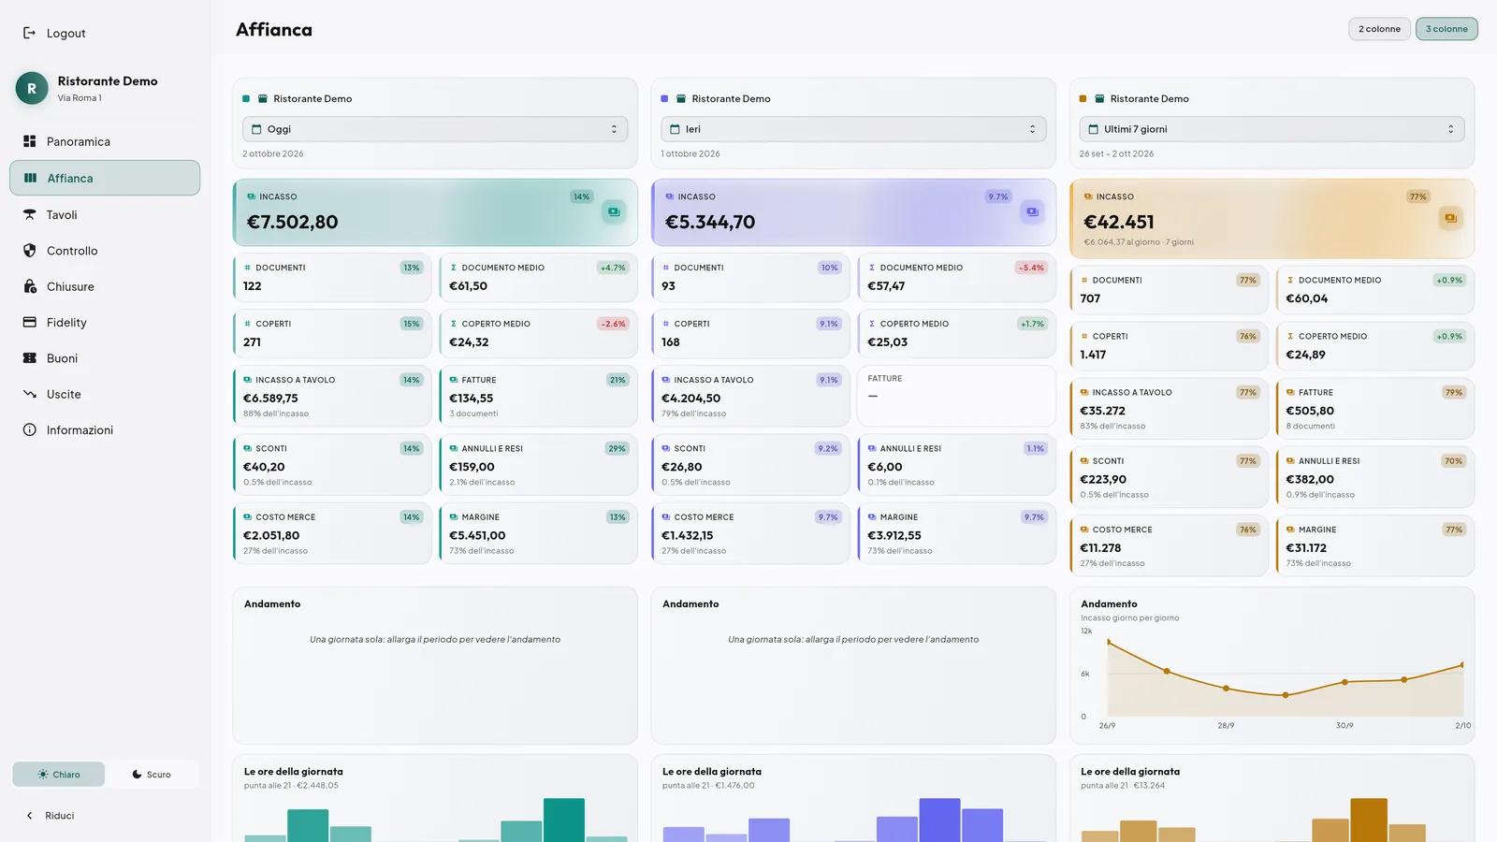Click the Riduci collapse arrow icon
This screenshot has width=1497, height=842.
(x=29, y=816)
